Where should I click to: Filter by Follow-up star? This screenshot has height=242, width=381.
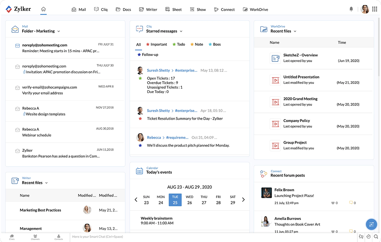click(x=148, y=54)
